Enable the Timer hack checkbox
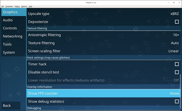Viewport: 182px width, 111px height. tap(177, 64)
